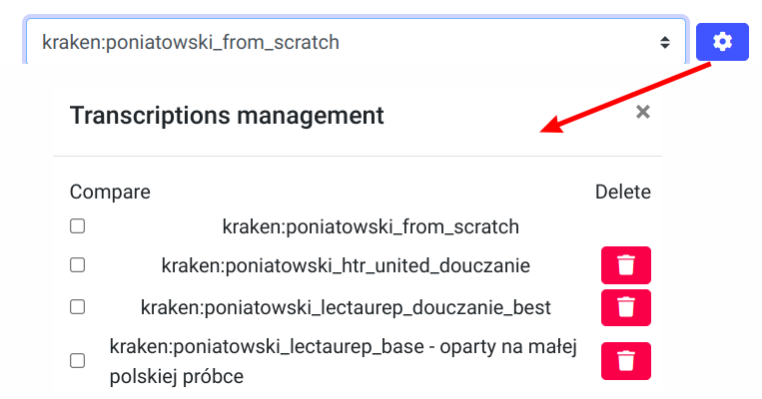Enable compare for poniatowski_htr_united_douczanie
The height and width of the screenshot is (399, 762).
[x=77, y=265]
